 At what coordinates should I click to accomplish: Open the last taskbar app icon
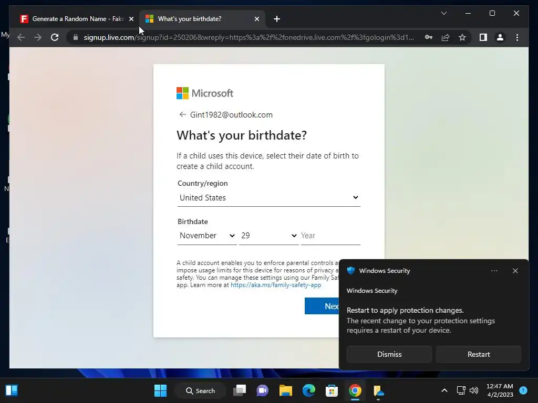click(x=378, y=390)
